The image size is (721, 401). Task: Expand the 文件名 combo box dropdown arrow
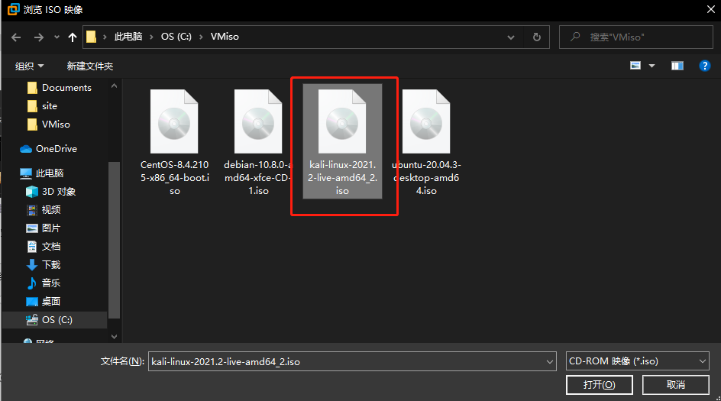coord(550,361)
